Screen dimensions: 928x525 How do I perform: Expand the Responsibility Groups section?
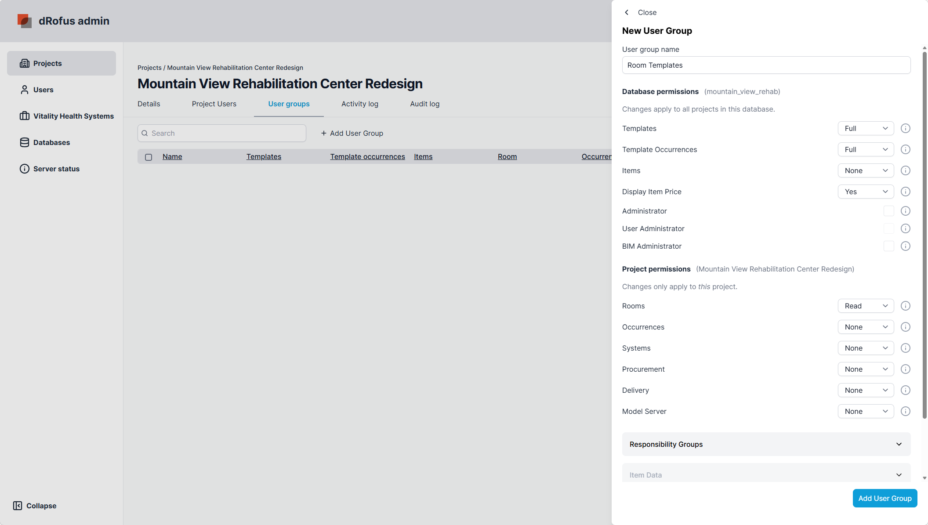tap(766, 444)
